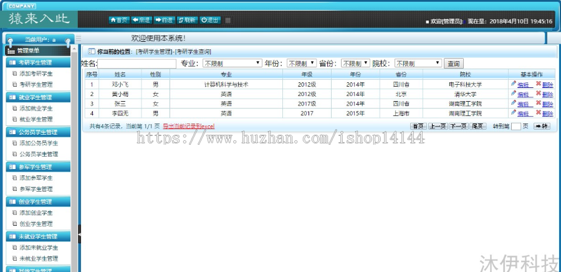
Task: Click the red X delete icon for 邓小飞
Action: tap(538, 84)
